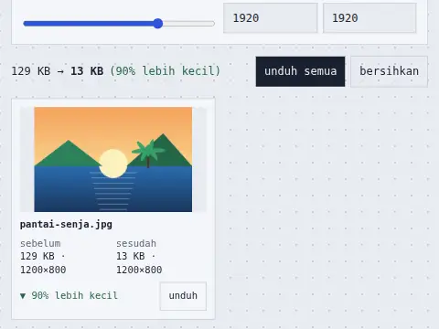The width and height of the screenshot is (439, 329).
Task: Click the 'sebelum' label in the card
Action: coord(40,243)
